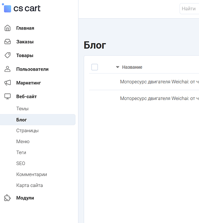199x223 pixels.
Task: Collapse the Веб-сайт menu section
Action: click(x=26, y=96)
